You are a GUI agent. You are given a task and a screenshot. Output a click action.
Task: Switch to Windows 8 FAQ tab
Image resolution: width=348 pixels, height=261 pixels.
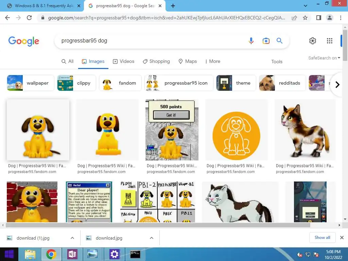click(x=43, y=6)
